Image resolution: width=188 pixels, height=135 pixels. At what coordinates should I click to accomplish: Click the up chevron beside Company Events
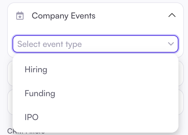click(172, 16)
